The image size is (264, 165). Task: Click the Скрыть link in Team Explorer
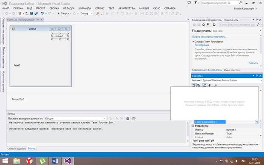click(x=253, y=63)
